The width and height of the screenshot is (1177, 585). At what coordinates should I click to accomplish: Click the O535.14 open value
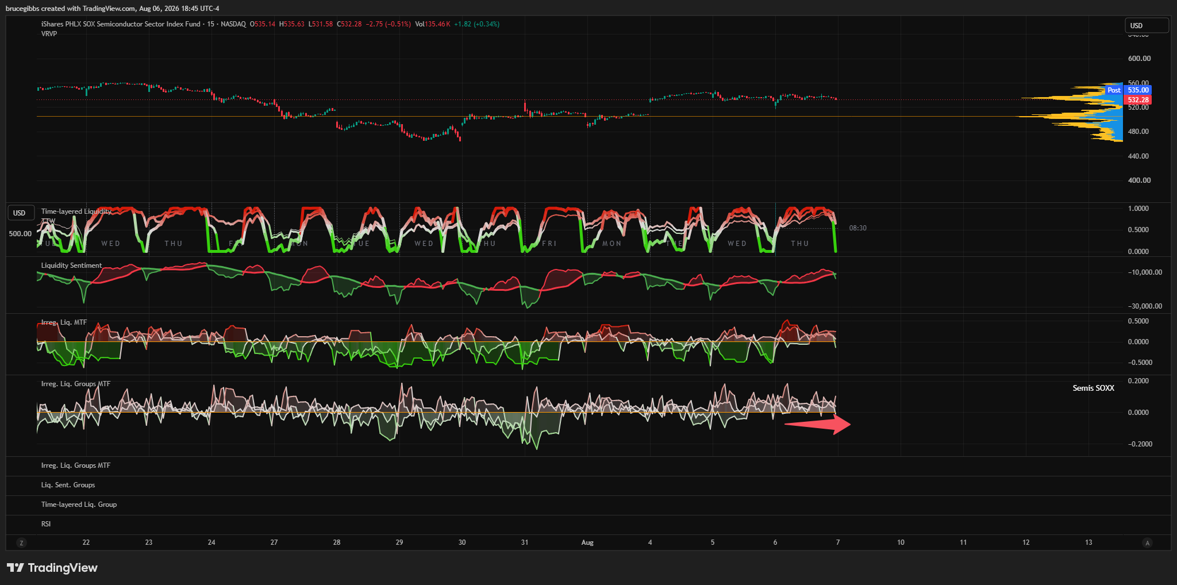point(263,24)
